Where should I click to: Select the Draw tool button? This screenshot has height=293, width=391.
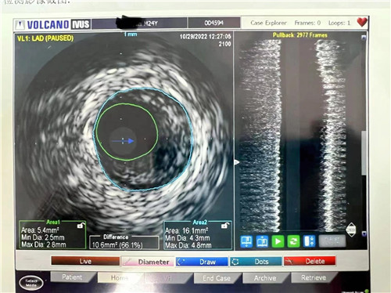pyautogui.click(x=202, y=262)
